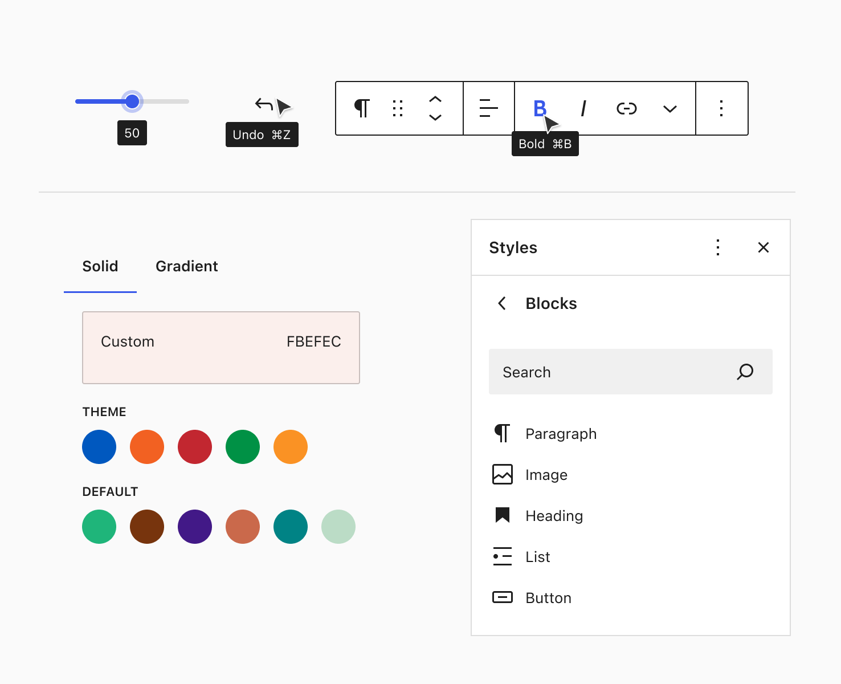Toggle Bold formatting
The width and height of the screenshot is (841, 684).
tap(540, 108)
